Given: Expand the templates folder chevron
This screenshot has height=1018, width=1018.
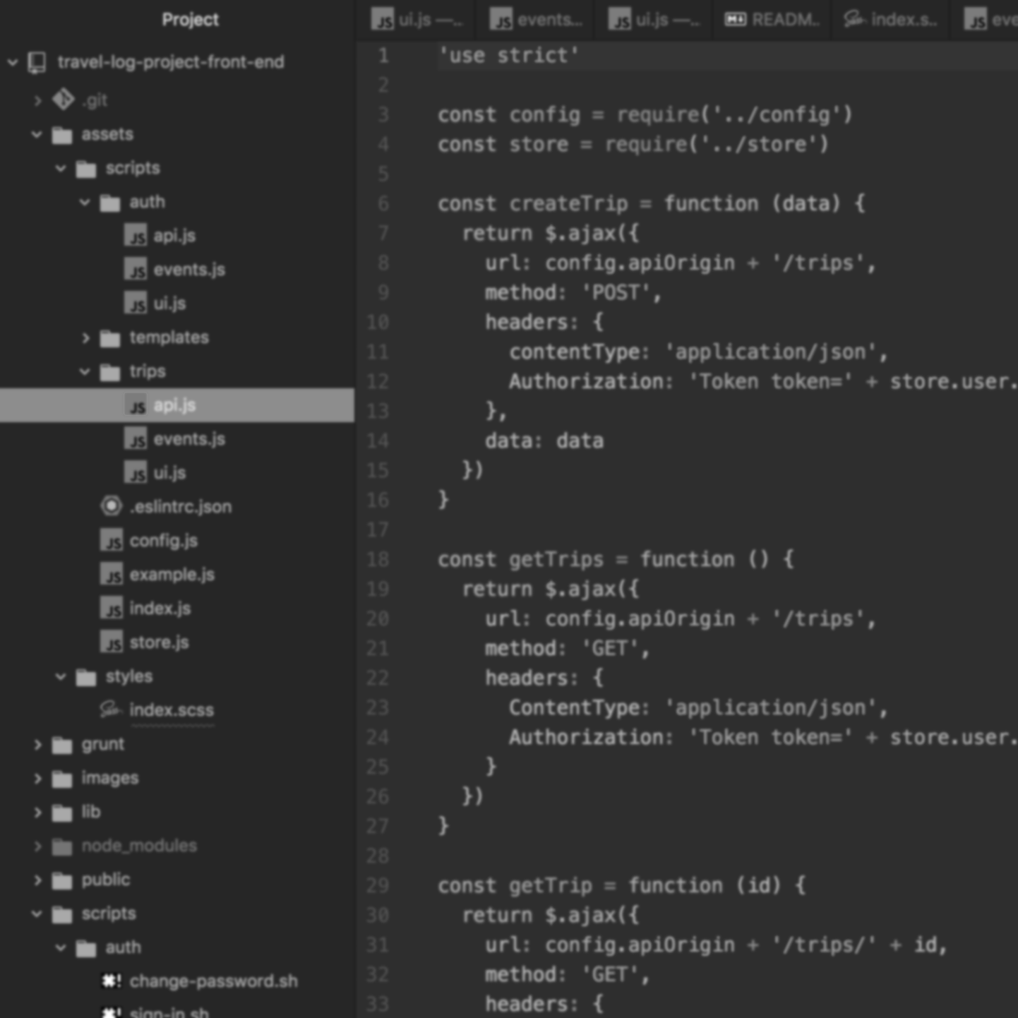Looking at the screenshot, I should (85, 338).
